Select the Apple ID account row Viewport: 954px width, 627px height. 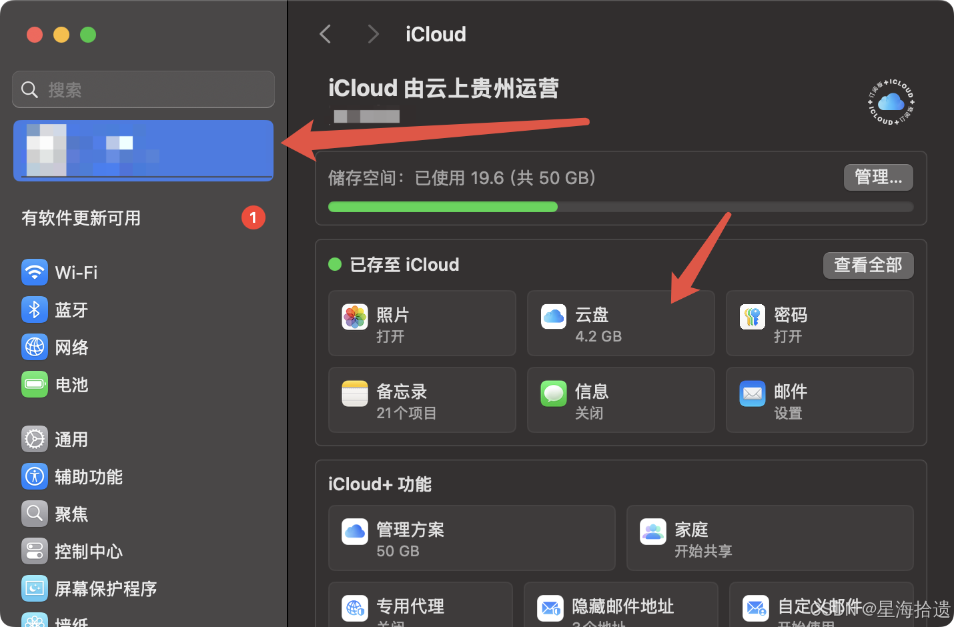point(143,151)
